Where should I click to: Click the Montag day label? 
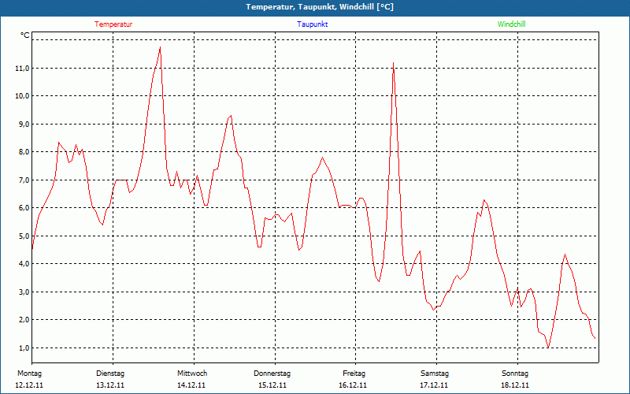[29, 374]
